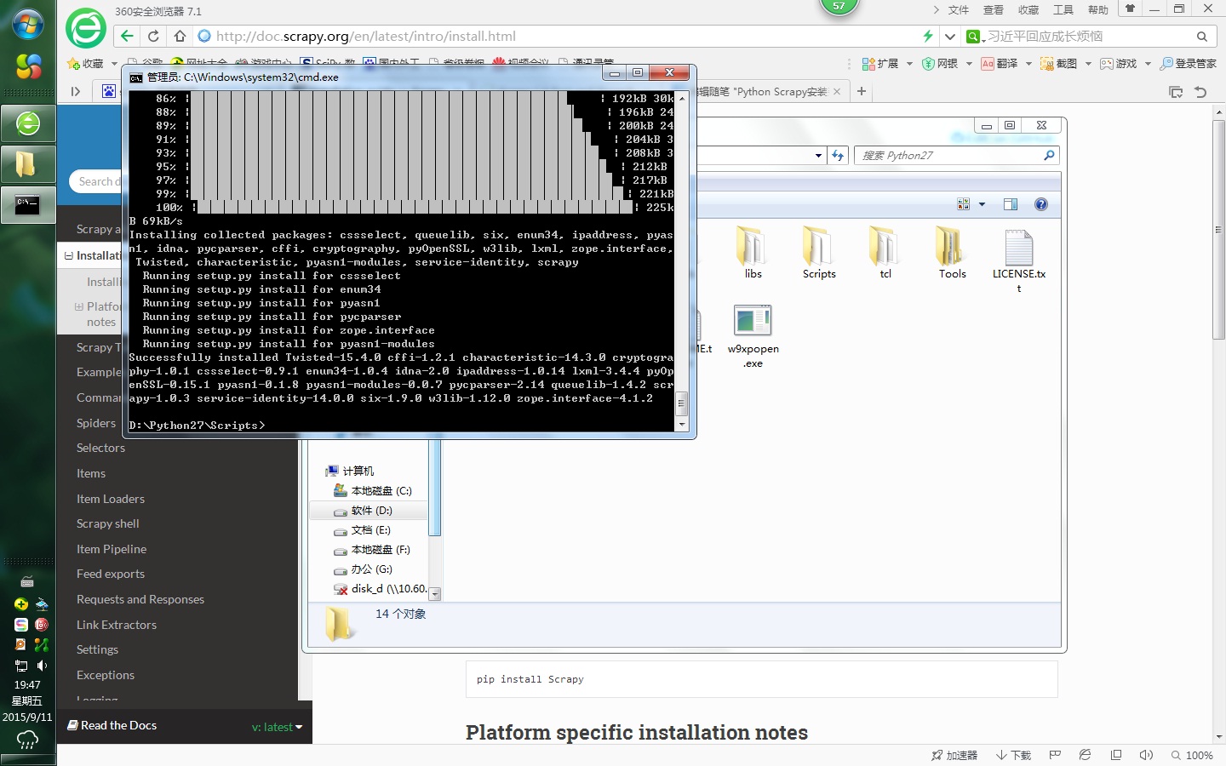Select the LICENSE.txt file

tap(1019, 260)
